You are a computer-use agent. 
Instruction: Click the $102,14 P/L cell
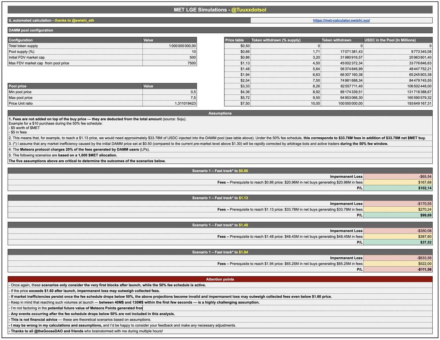398,188
